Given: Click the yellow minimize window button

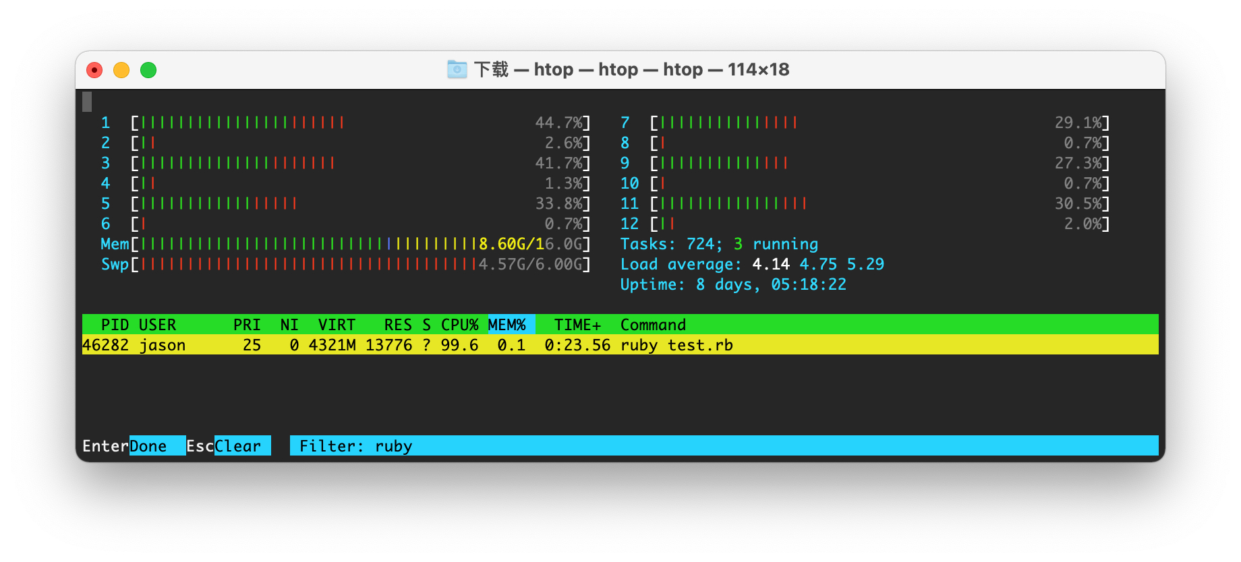Looking at the screenshot, I should pyautogui.click(x=121, y=70).
